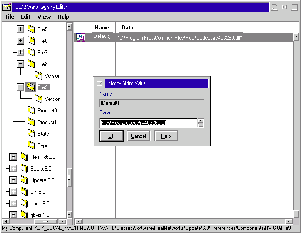Click the open File9 folder icon
301x233 pixels.
click(x=31, y=87)
